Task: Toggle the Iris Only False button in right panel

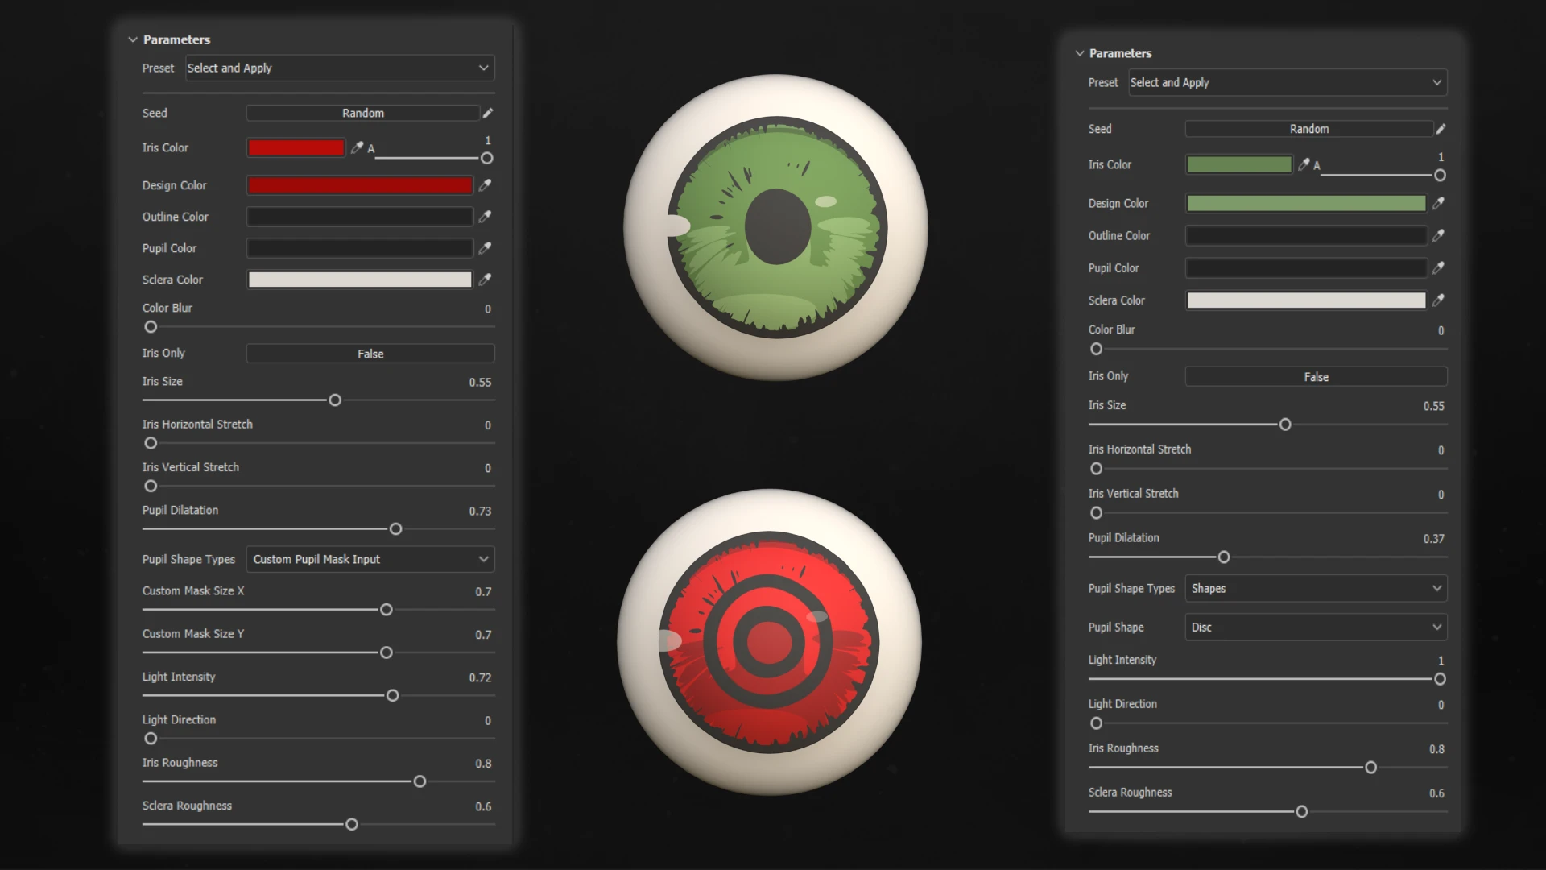Action: pos(1316,376)
